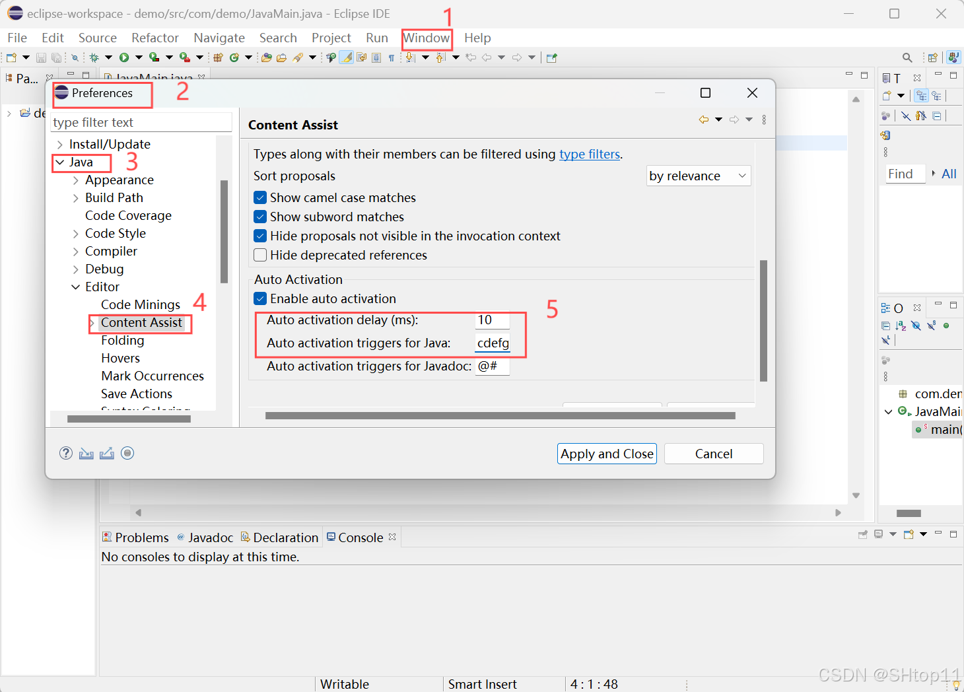The image size is (964, 692).
Task: Click the Toggle Mark Occurrences highlighter icon
Action: tap(347, 57)
